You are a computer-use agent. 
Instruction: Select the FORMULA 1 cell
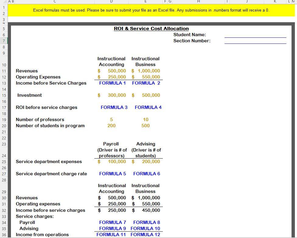(113, 83)
